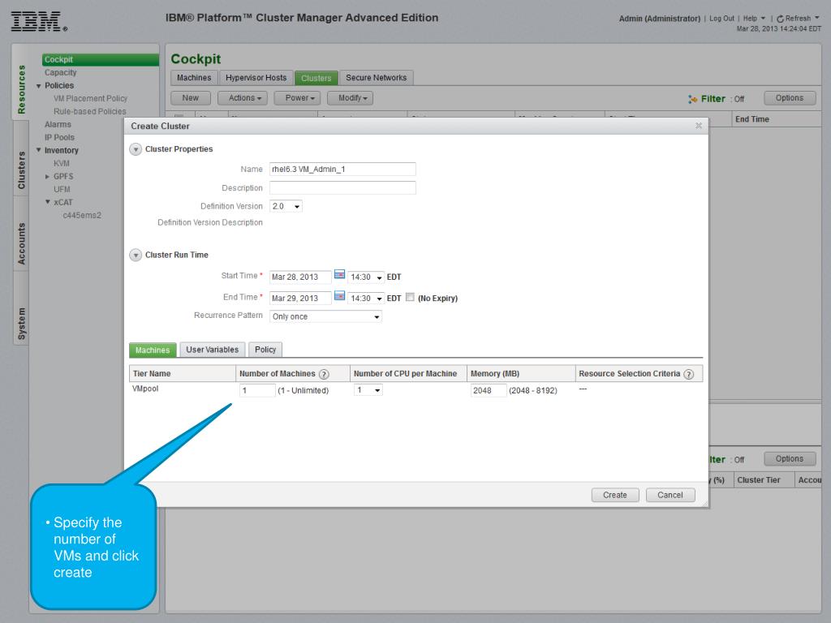Open the Clusters tab in Cockpit

[316, 78]
